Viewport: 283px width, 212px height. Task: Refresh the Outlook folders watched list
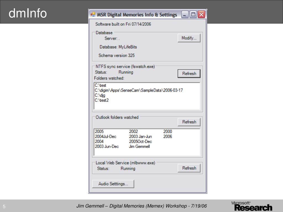pyautogui.click(x=189, y=122)
